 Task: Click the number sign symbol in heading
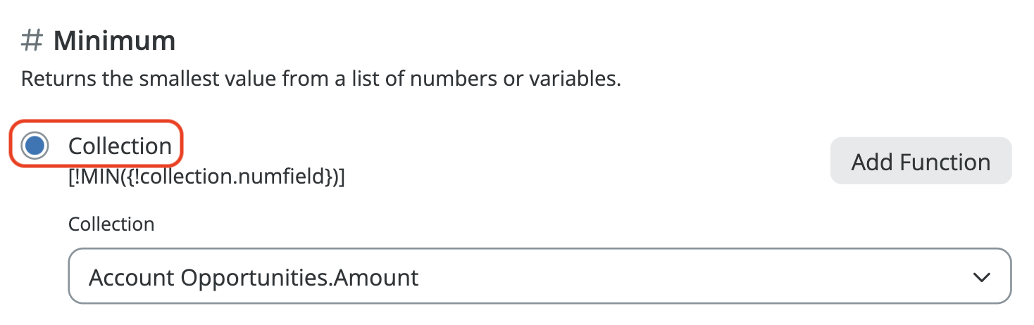tap(32, 42)
